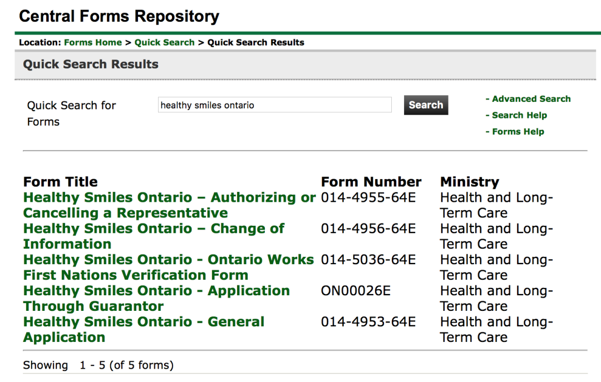Open Application Through Guarantor form
601x382 pixels.
pos(156,298)
